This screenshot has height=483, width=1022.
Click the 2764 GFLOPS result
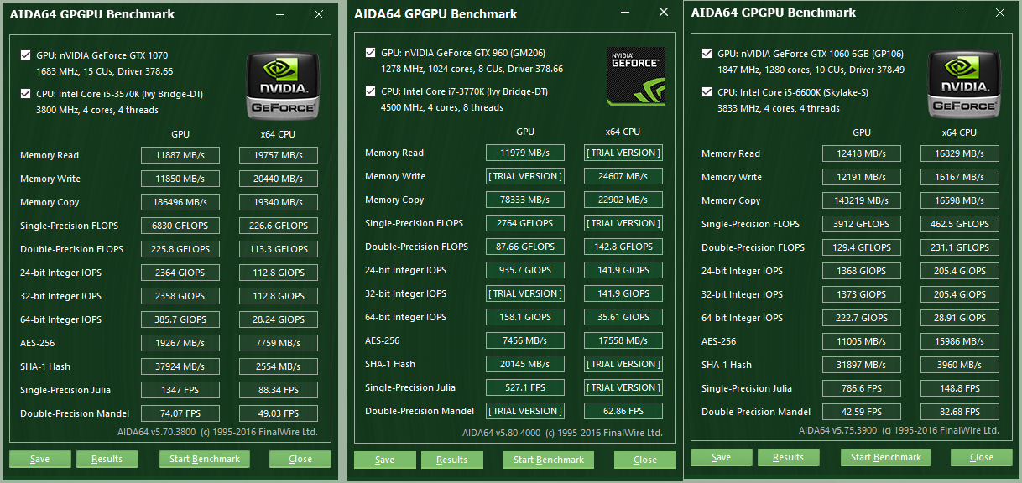pyautogui.click(x=525, y=223)
